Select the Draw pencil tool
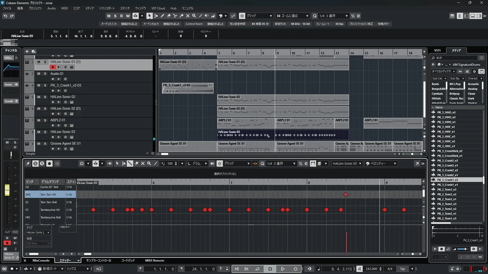 tap(162, 16)
